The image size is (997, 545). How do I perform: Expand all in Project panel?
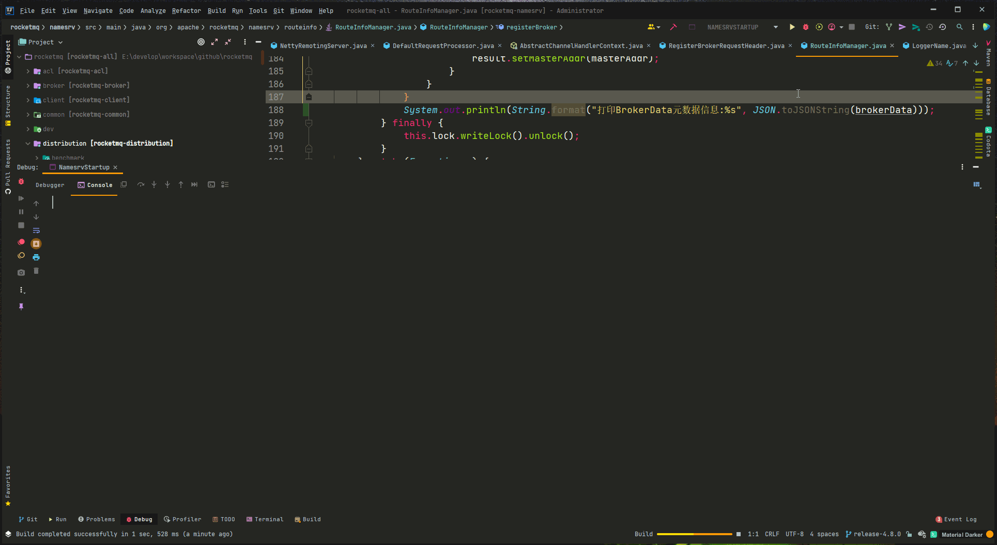[x=214, y=42]
